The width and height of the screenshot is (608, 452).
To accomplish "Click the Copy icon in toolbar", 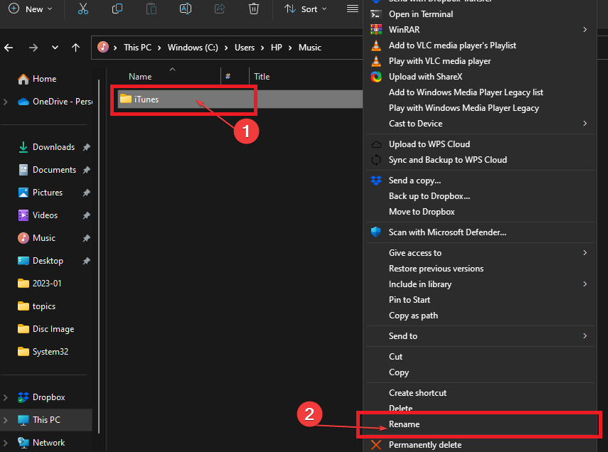I will coord(117,9).
